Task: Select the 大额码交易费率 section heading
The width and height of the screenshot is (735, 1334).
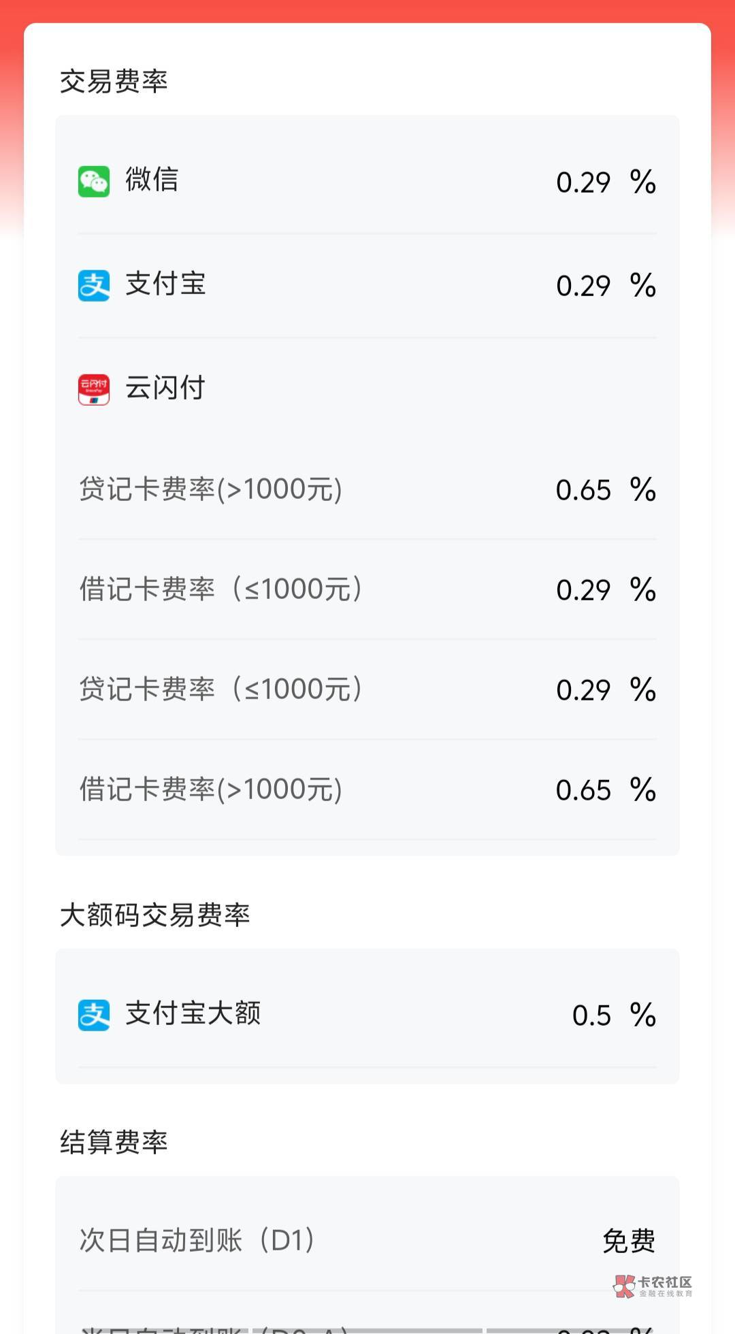Action: tap(155, 915)
